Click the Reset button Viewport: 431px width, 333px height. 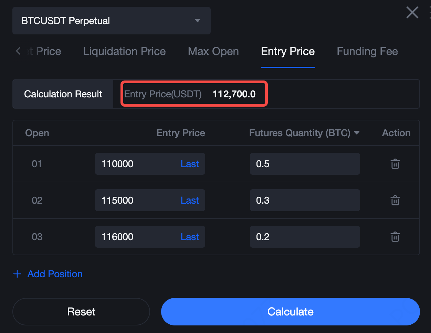tap(81, 312)
